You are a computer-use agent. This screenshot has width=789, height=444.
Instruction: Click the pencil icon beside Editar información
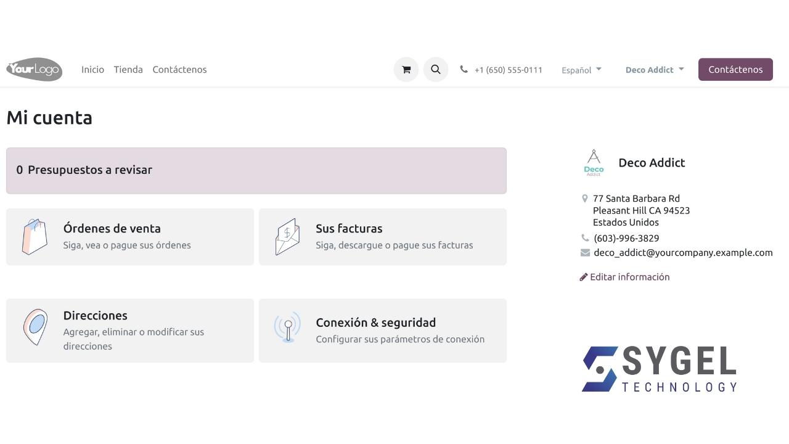pos(583,277)
